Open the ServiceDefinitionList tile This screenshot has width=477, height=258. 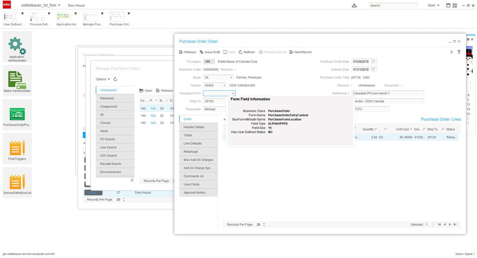coord(17,183)
